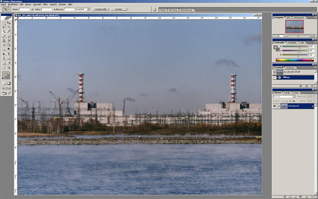Click zoom out button in Navigator
This screenshot has height=199, width=318.
point(286,36)
